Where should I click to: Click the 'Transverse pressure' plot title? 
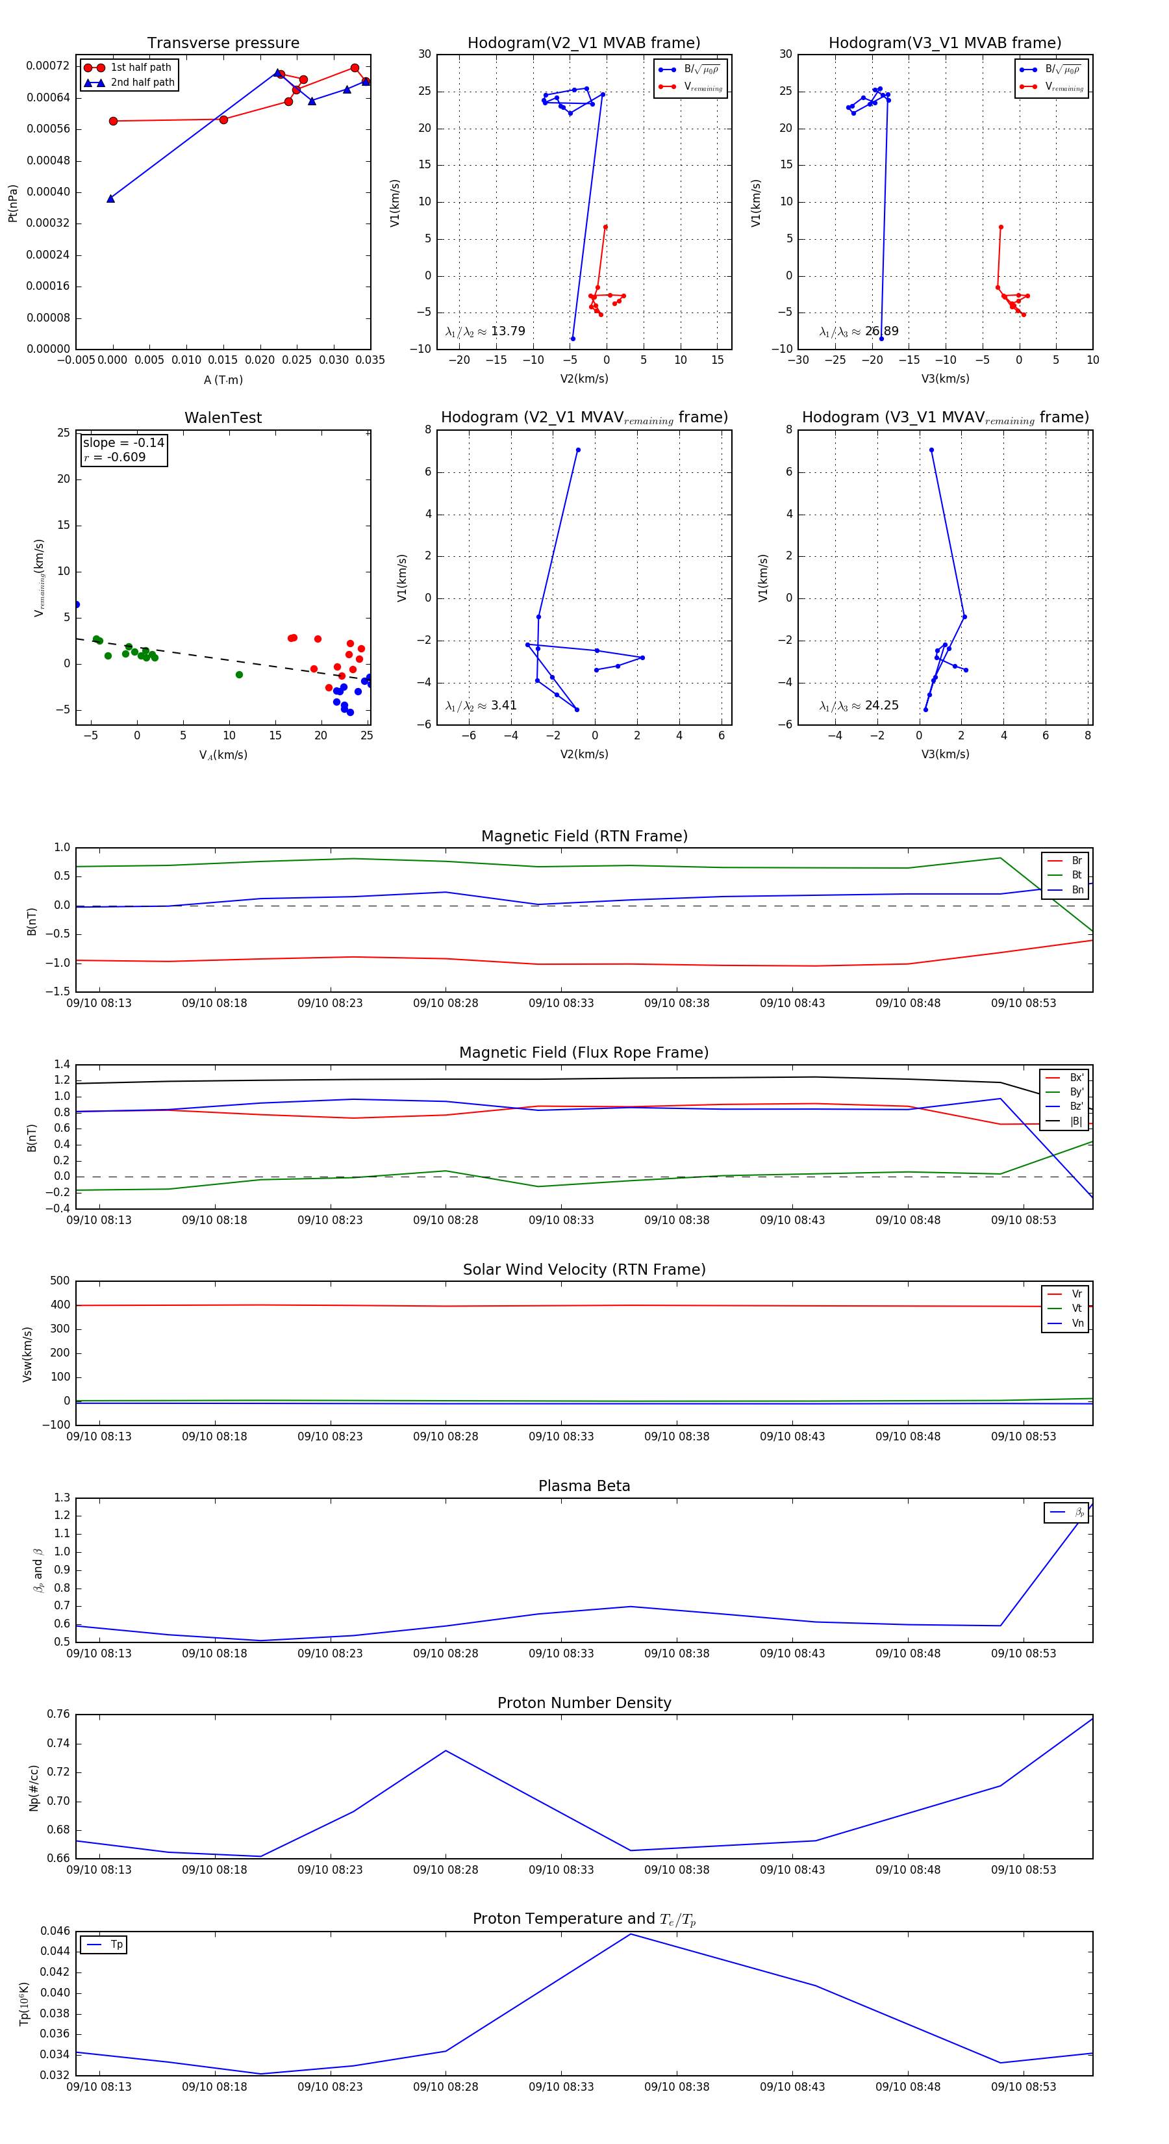pos(223,44)
